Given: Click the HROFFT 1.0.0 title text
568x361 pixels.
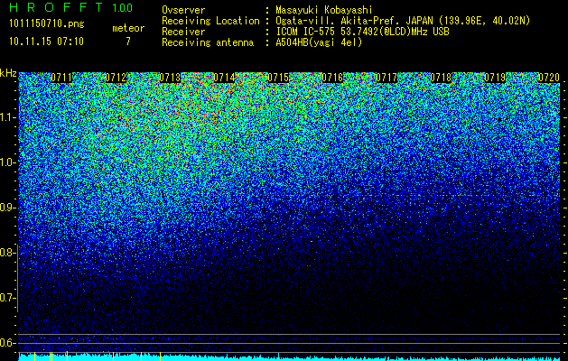Looking at the screenshot, I should pyautogui.click(x=70, y=7).
